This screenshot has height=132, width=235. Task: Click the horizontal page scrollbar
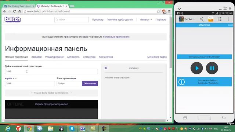pos(85,121)
